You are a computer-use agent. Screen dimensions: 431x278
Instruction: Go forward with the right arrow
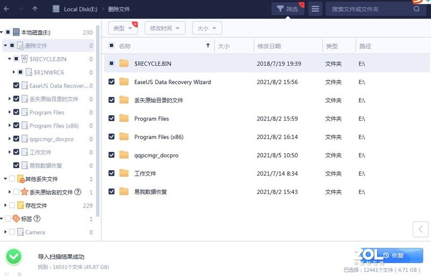21,9
